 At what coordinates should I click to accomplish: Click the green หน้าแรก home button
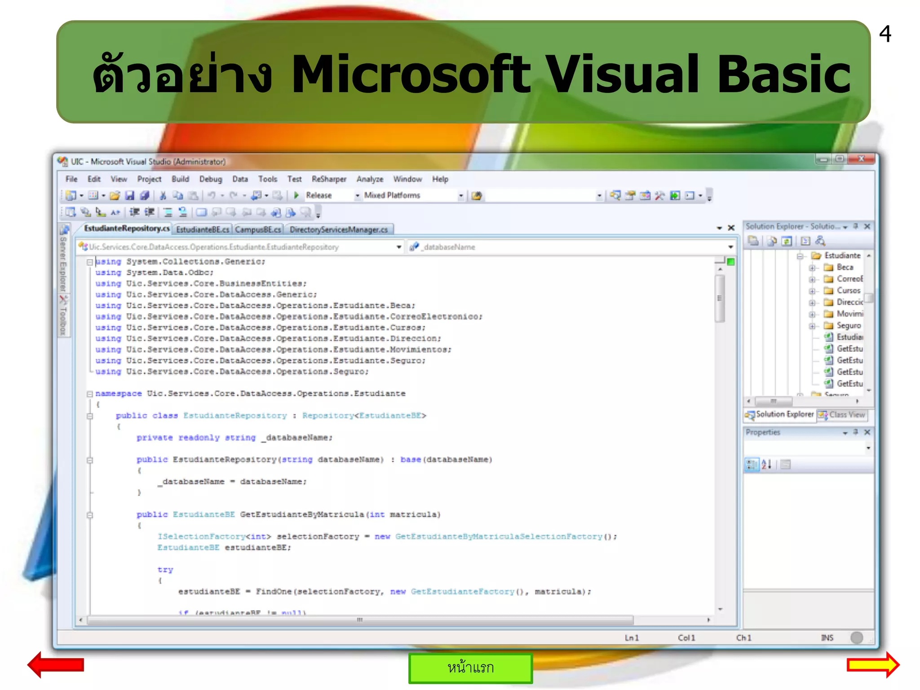(x=470, y=668)
